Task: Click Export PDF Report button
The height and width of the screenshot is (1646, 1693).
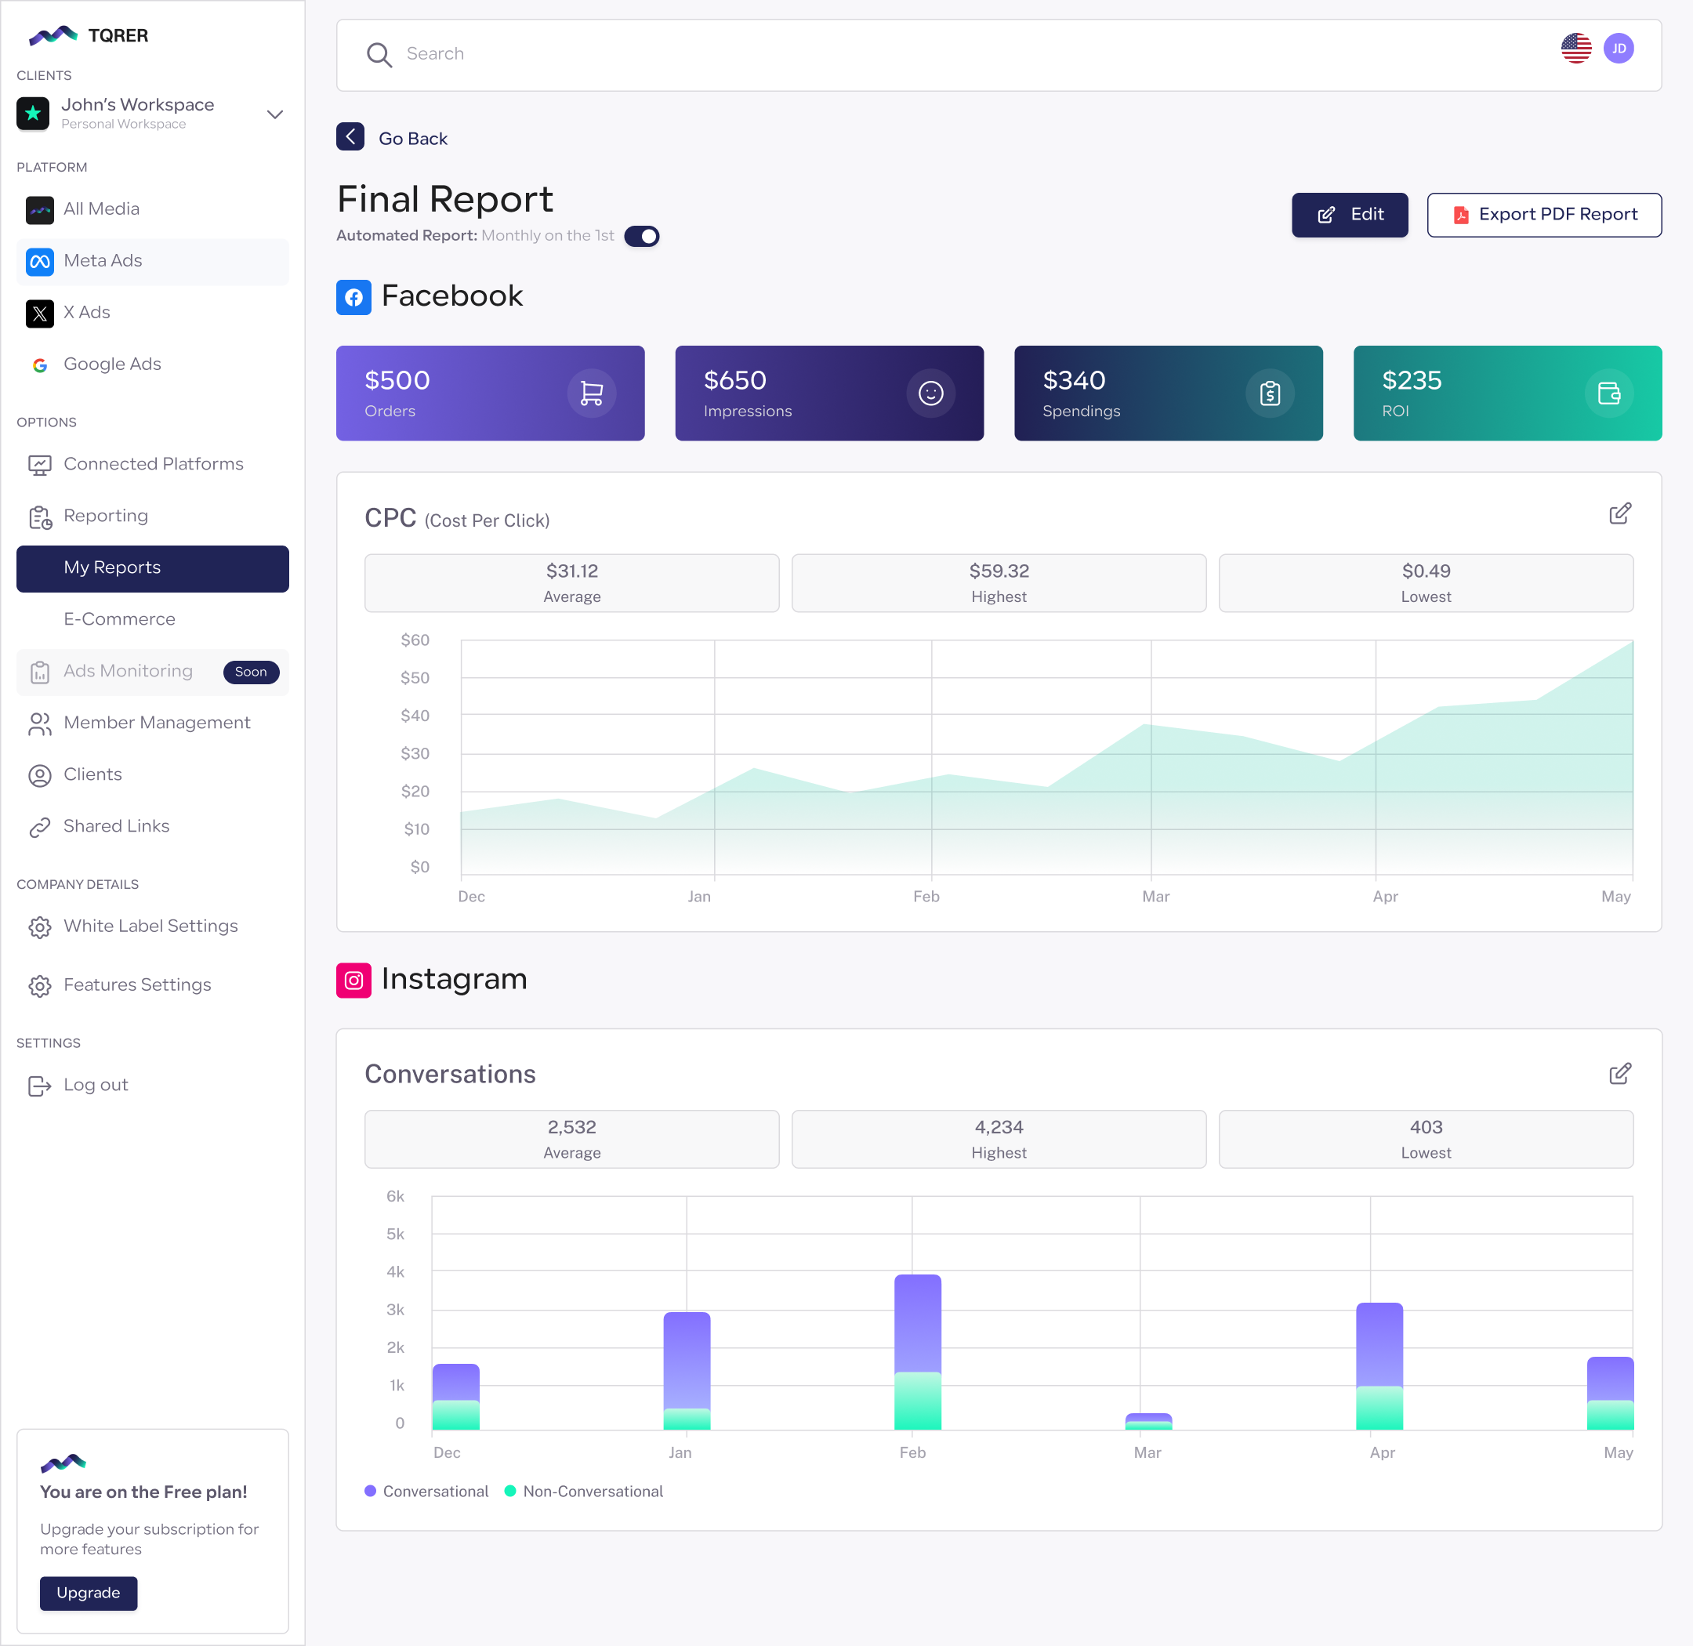Action: tap(1543, 216)
